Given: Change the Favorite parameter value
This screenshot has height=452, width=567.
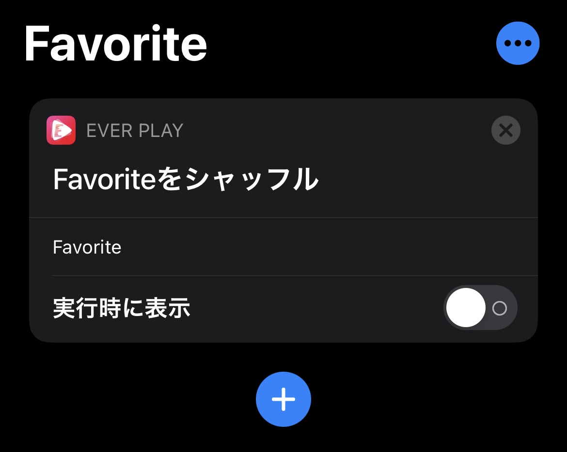Looking at the screenshot, I should tap(87, 247).
